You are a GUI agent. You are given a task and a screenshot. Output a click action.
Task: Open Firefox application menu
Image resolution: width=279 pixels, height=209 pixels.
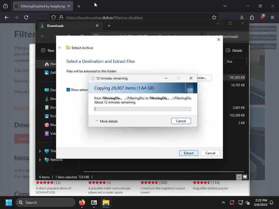pos(272,17)
